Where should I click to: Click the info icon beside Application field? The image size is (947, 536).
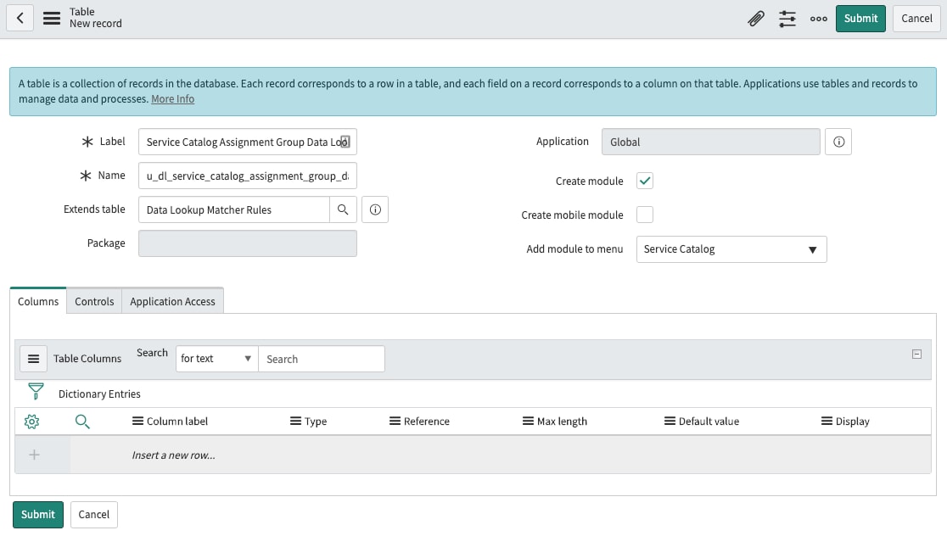838,142
